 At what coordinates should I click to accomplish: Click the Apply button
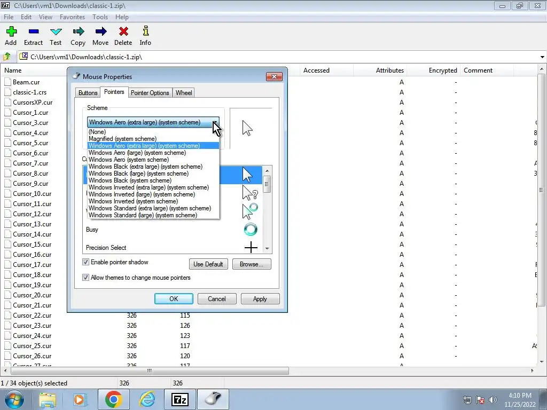tap(260, 299)
